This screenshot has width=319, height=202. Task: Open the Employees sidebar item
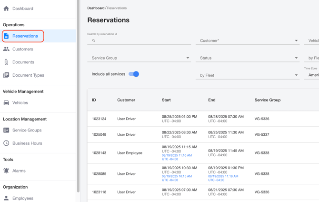coord(23,198)
